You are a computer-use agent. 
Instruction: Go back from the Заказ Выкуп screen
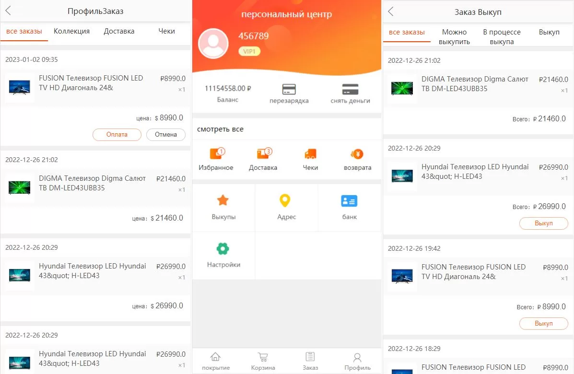(x=391, y=12)
